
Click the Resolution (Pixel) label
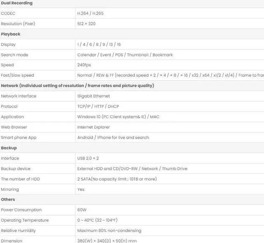[x=18, y=24]
